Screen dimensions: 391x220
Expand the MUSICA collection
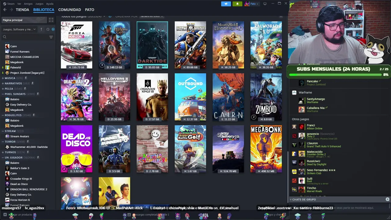tap(3, 78)
